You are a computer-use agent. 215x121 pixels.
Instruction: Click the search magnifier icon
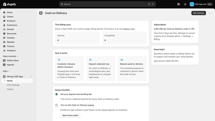(62, 4)
